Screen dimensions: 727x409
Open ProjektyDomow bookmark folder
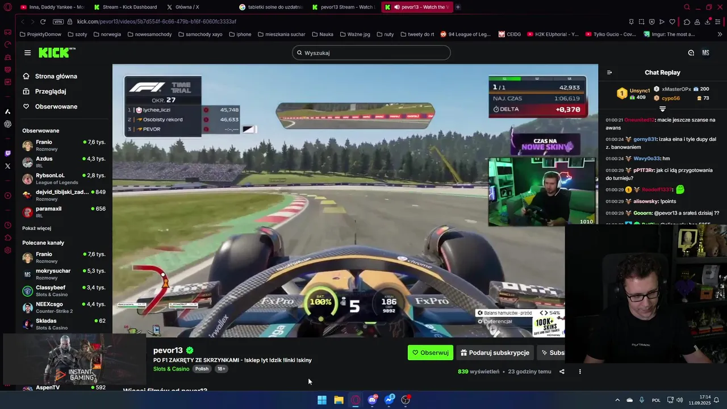click(40, 34)
